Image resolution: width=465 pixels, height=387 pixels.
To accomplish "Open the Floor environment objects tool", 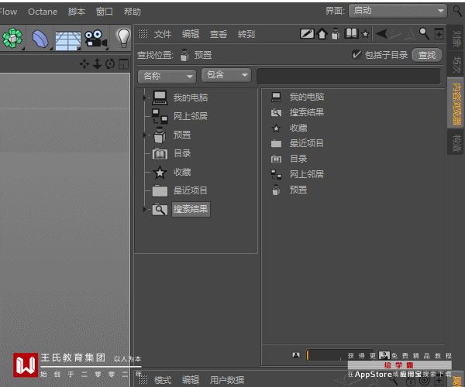I will pos(68,39).
